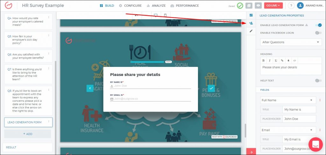Viewport: 326px width, 155px height.
Task: Click the Add question button
Action: coord(28,134)
